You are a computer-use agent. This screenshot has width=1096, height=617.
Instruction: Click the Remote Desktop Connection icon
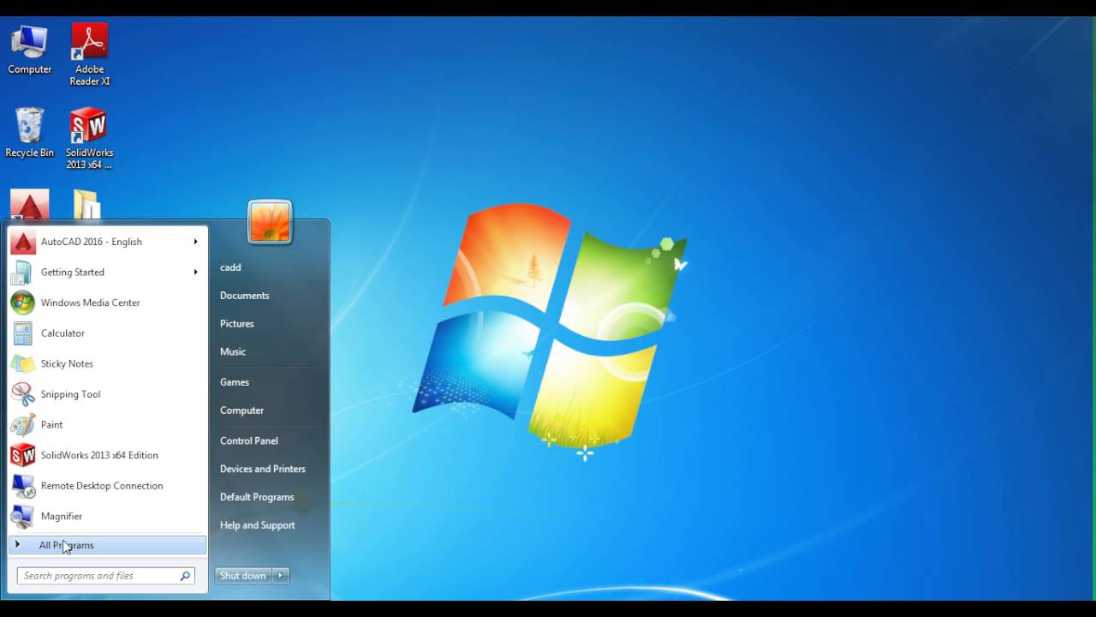[x=23, y=486]
